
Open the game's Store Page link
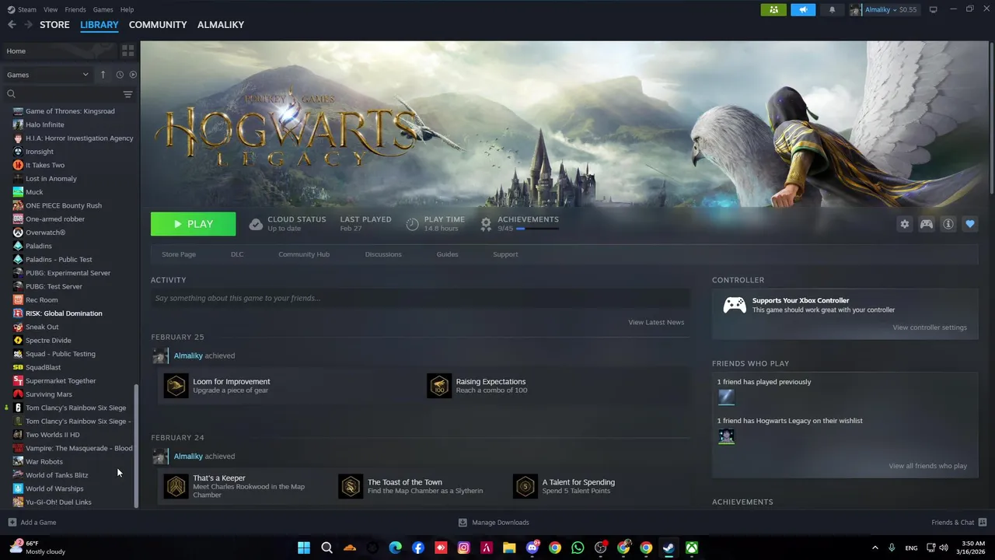tap(179, 254)
